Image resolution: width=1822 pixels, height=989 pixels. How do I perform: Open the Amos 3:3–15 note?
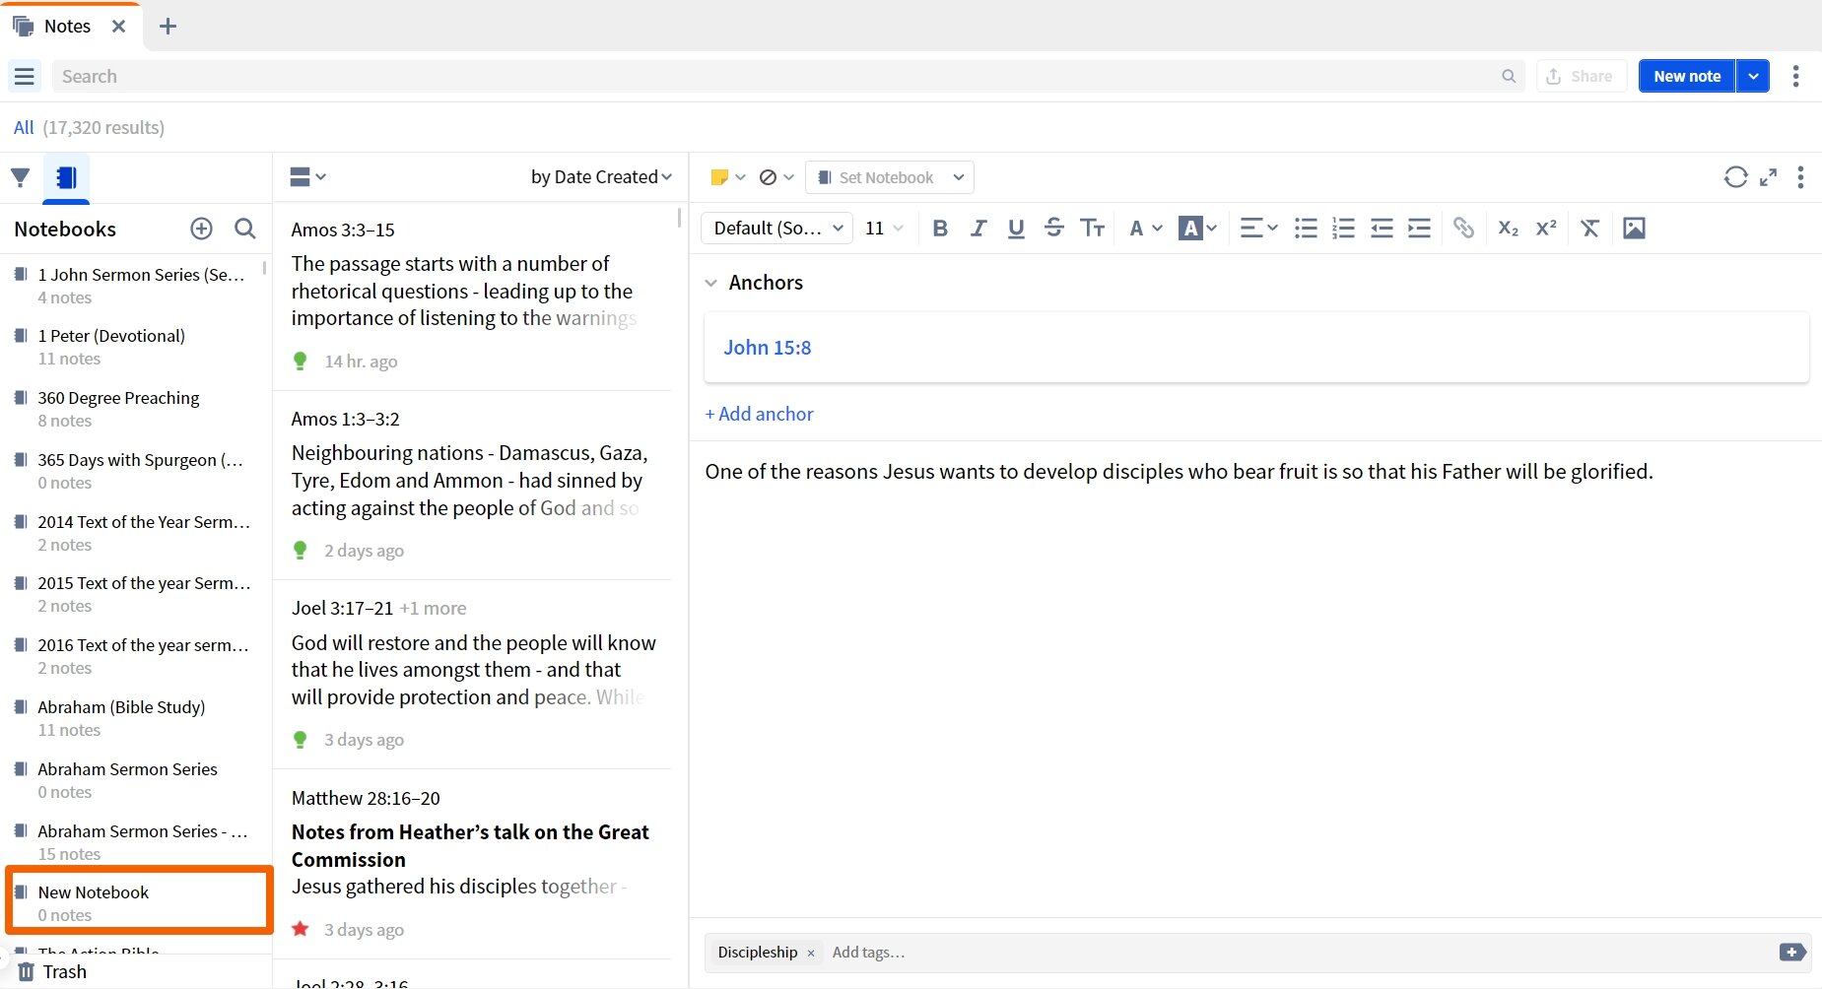(473, 296)
